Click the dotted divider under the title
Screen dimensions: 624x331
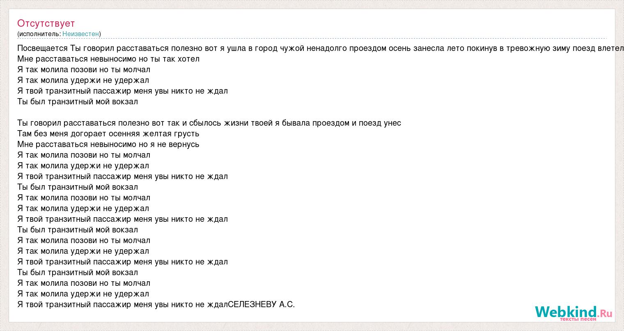[x=312, y=39]
